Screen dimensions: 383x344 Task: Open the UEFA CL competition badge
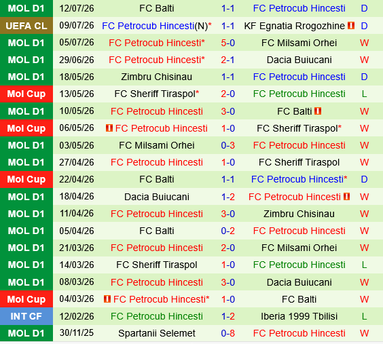(x=26, y=26)
